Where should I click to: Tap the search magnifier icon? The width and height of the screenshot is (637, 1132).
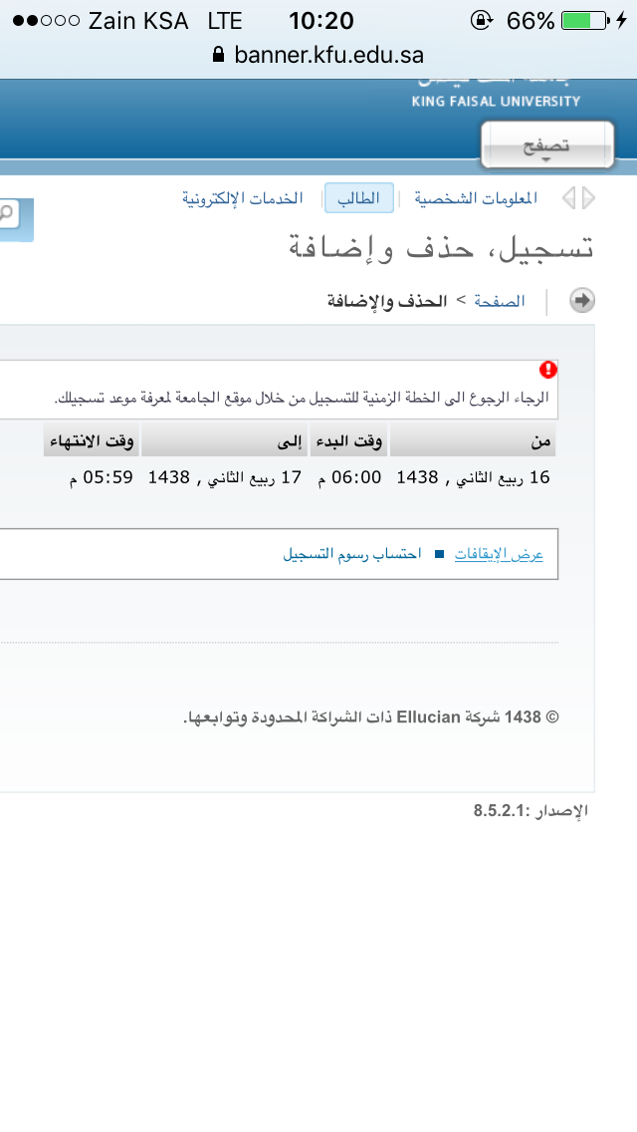click(9, 213)
